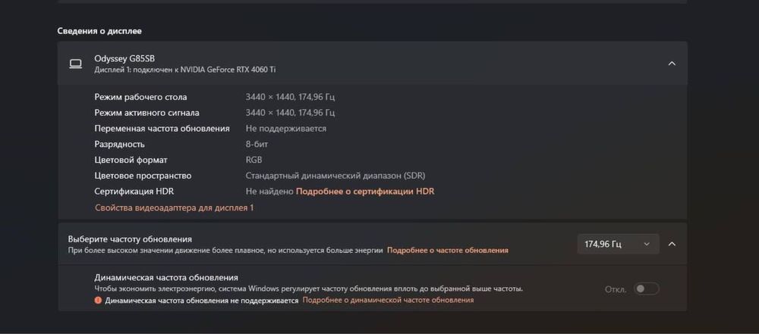This screenshot has width=759, height=334.
Task: Click the Режим рабочего стола row label
Action: click(140, 97)
